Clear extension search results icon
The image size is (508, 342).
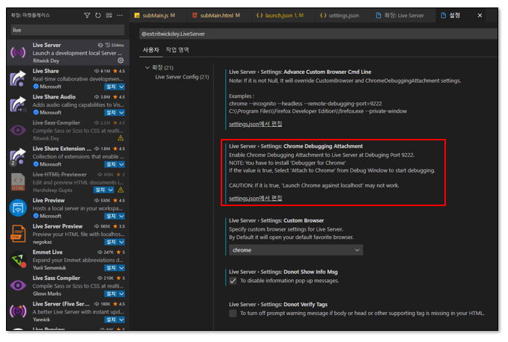109,15
